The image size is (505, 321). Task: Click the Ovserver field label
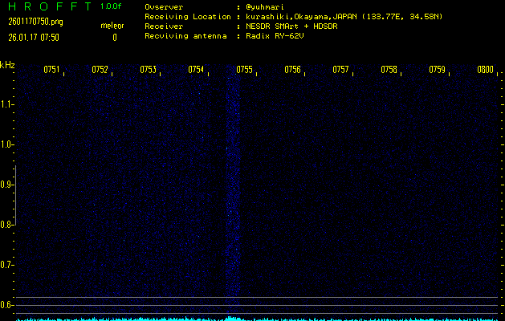164,7
